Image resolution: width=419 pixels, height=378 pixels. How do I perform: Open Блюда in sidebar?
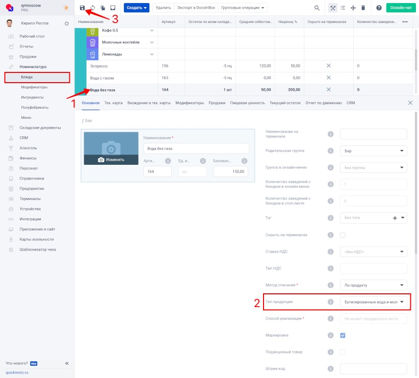(x=37, y=77)
